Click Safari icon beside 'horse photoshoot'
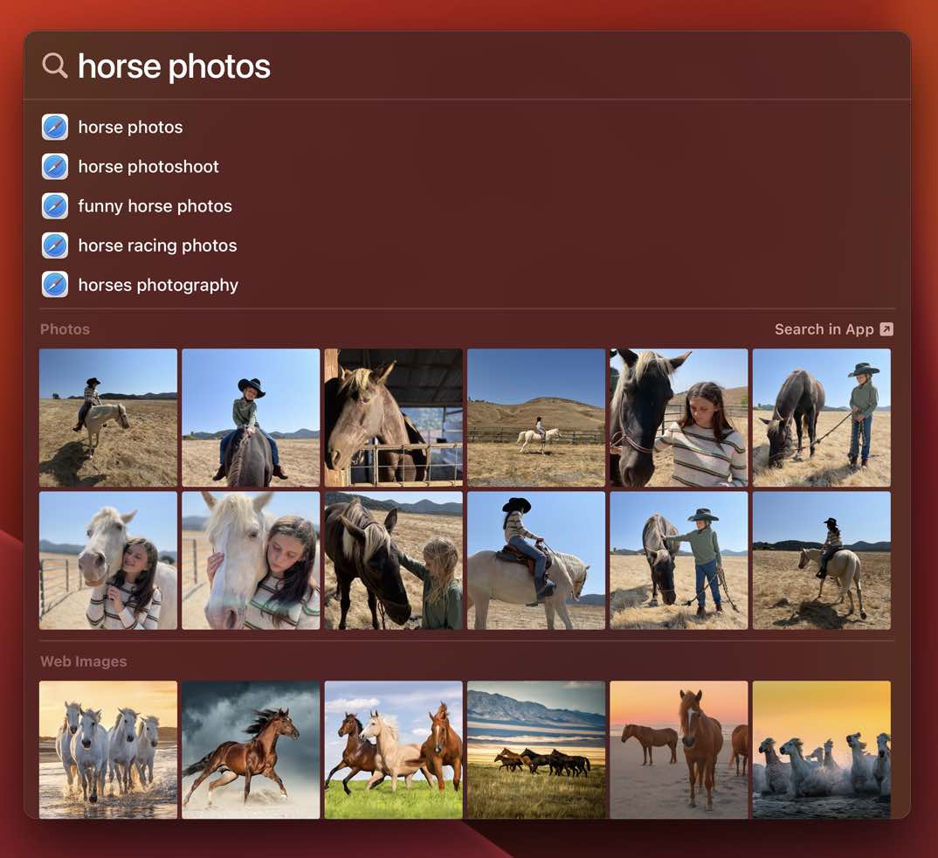The image size is (938, 858). point(55,166)
